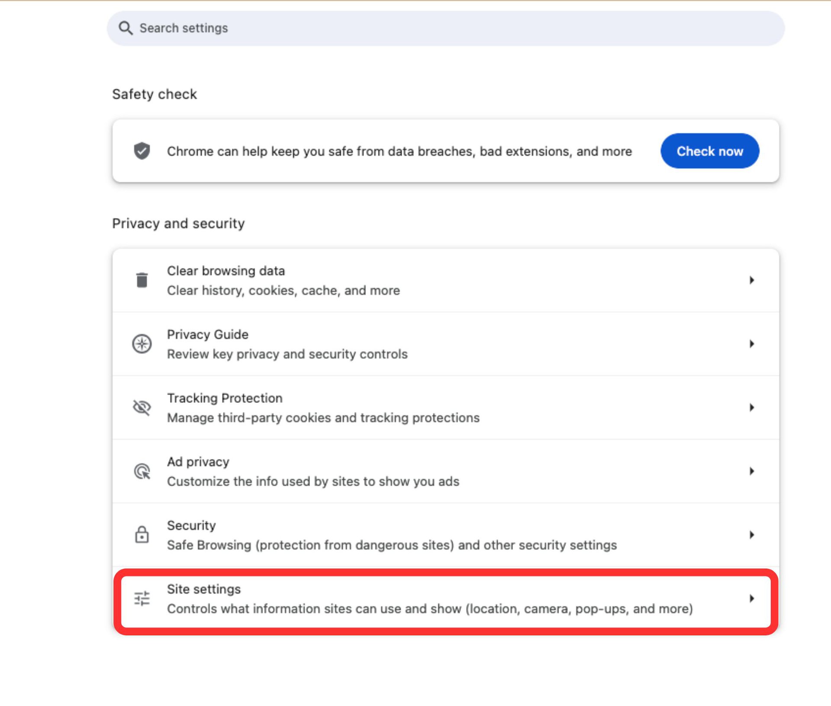The height and width of the screenshot is (706, 831).
Task: Click the Tracking Protection crossed-eye icon
Action: coord(142,408)
